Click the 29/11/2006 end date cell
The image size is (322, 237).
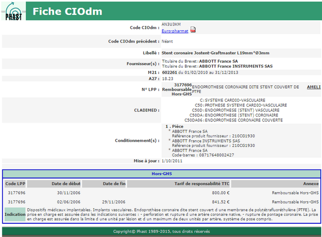pyautogui.click(x=115, y=201)
